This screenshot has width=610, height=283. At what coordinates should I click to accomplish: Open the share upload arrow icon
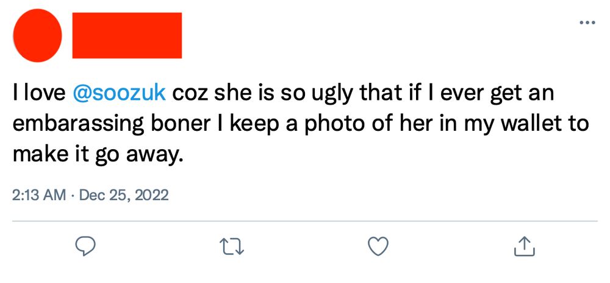[x=525, y=246]
